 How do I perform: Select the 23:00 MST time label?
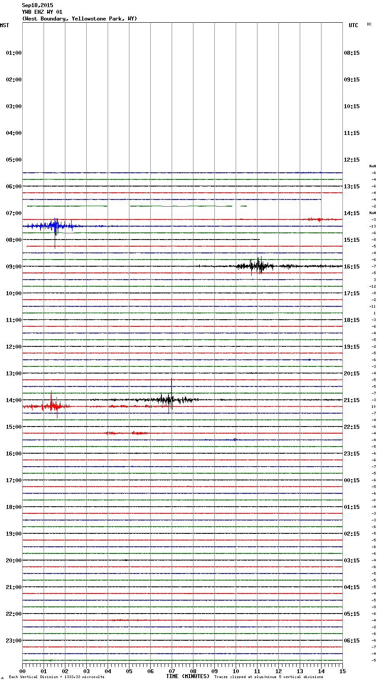point(14,641)
